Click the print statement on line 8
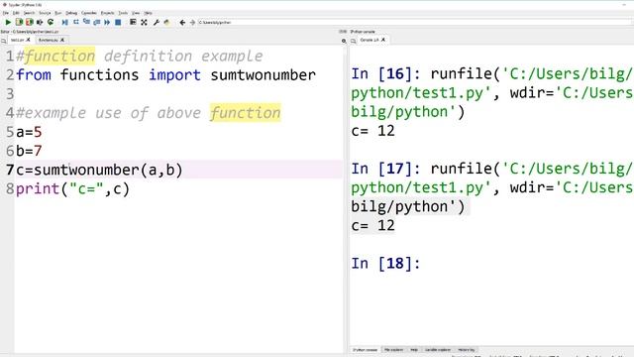 click(x=72, y=189)
